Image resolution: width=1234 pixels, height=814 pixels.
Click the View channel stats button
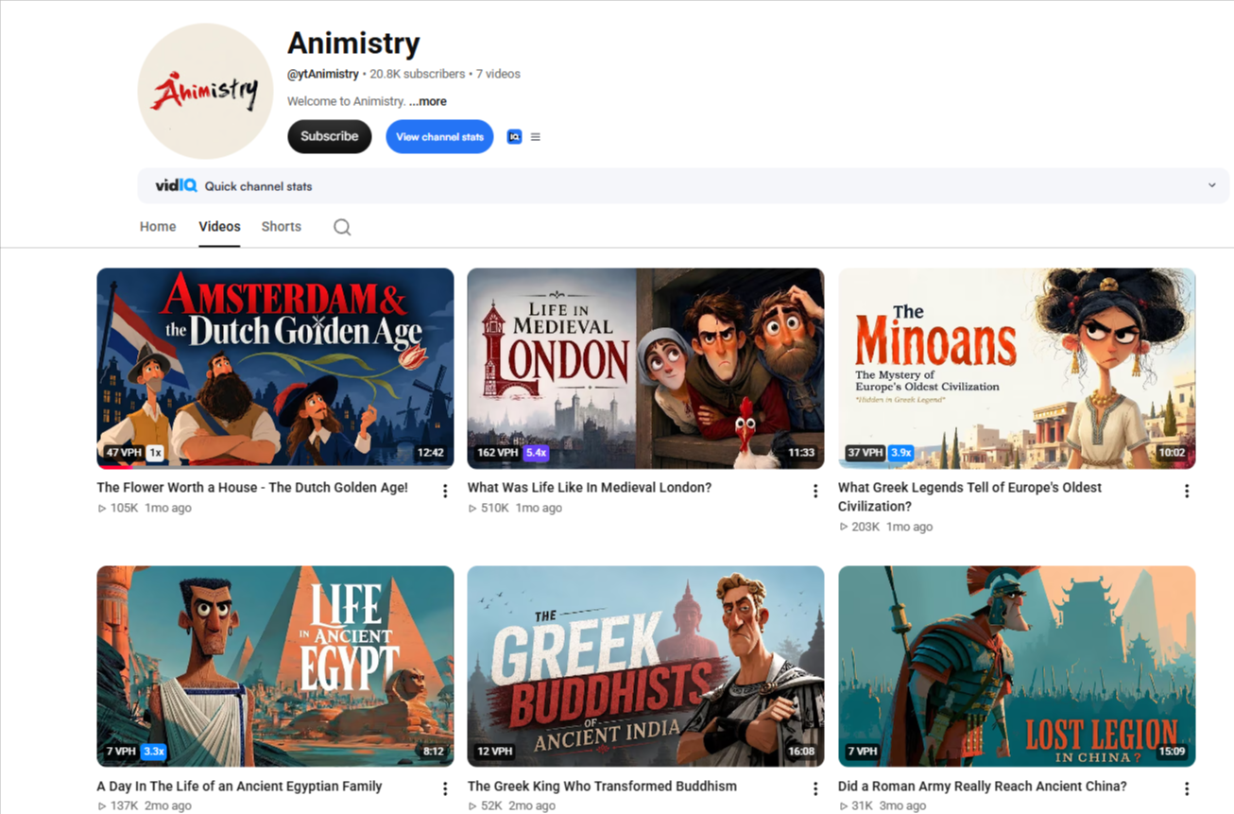tap(439, 137)
